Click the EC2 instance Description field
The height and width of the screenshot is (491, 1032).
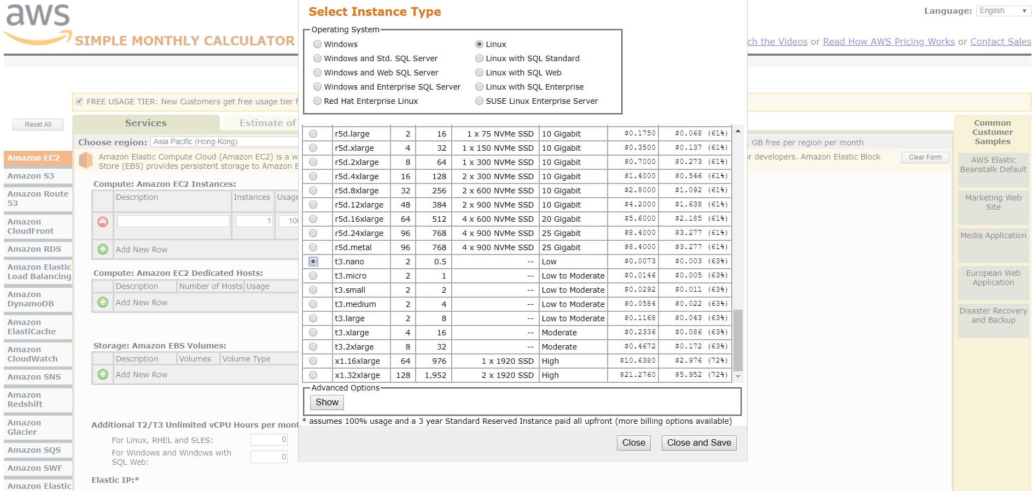coord(173,221)
